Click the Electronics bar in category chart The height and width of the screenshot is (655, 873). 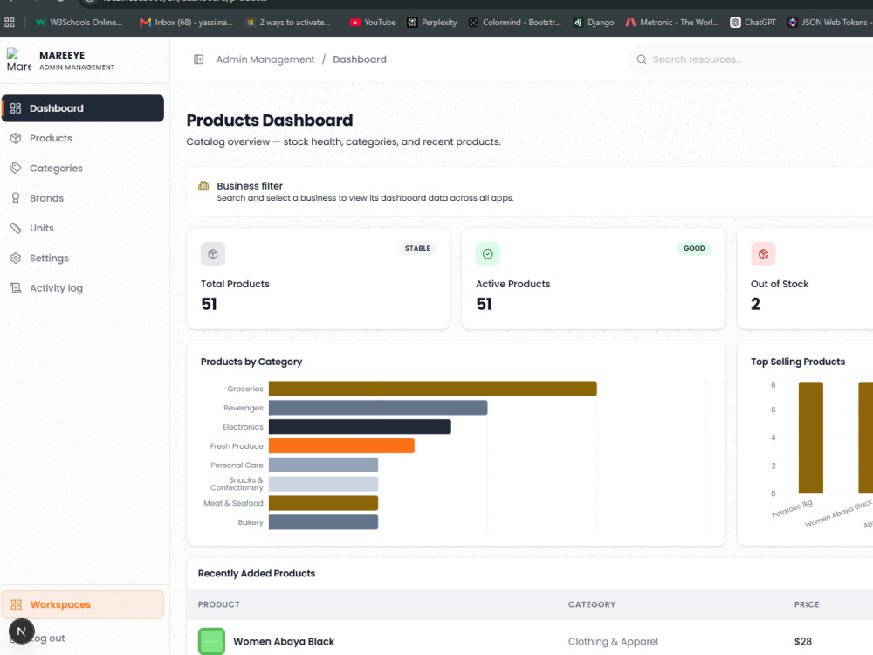(360, 427)
